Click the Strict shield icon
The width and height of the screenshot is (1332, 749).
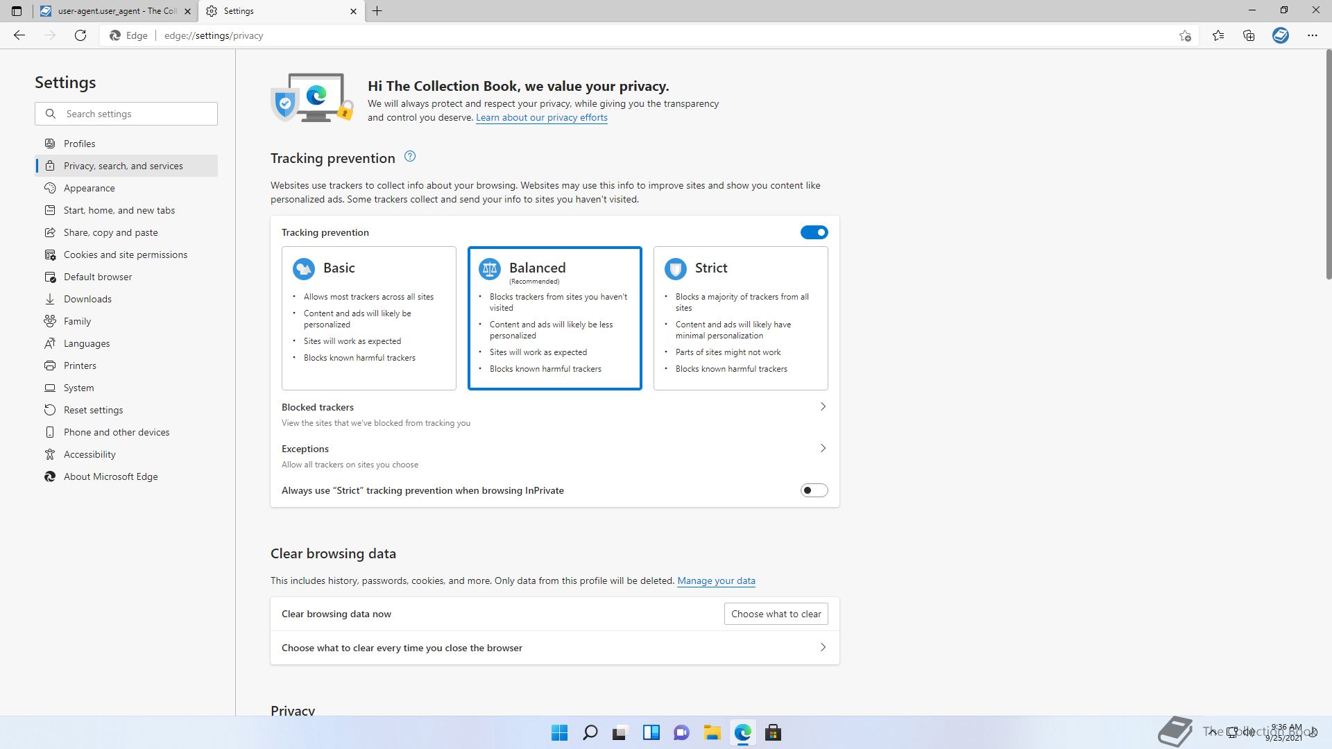coord(676,268)
